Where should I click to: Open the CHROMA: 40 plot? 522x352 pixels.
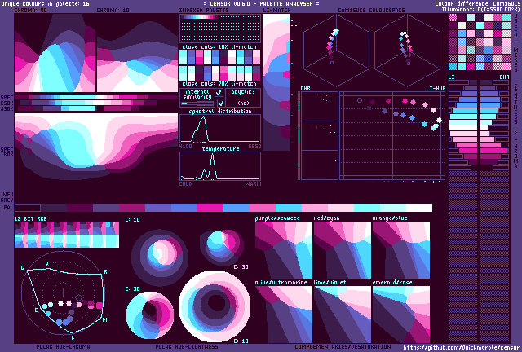coord(55,53)
